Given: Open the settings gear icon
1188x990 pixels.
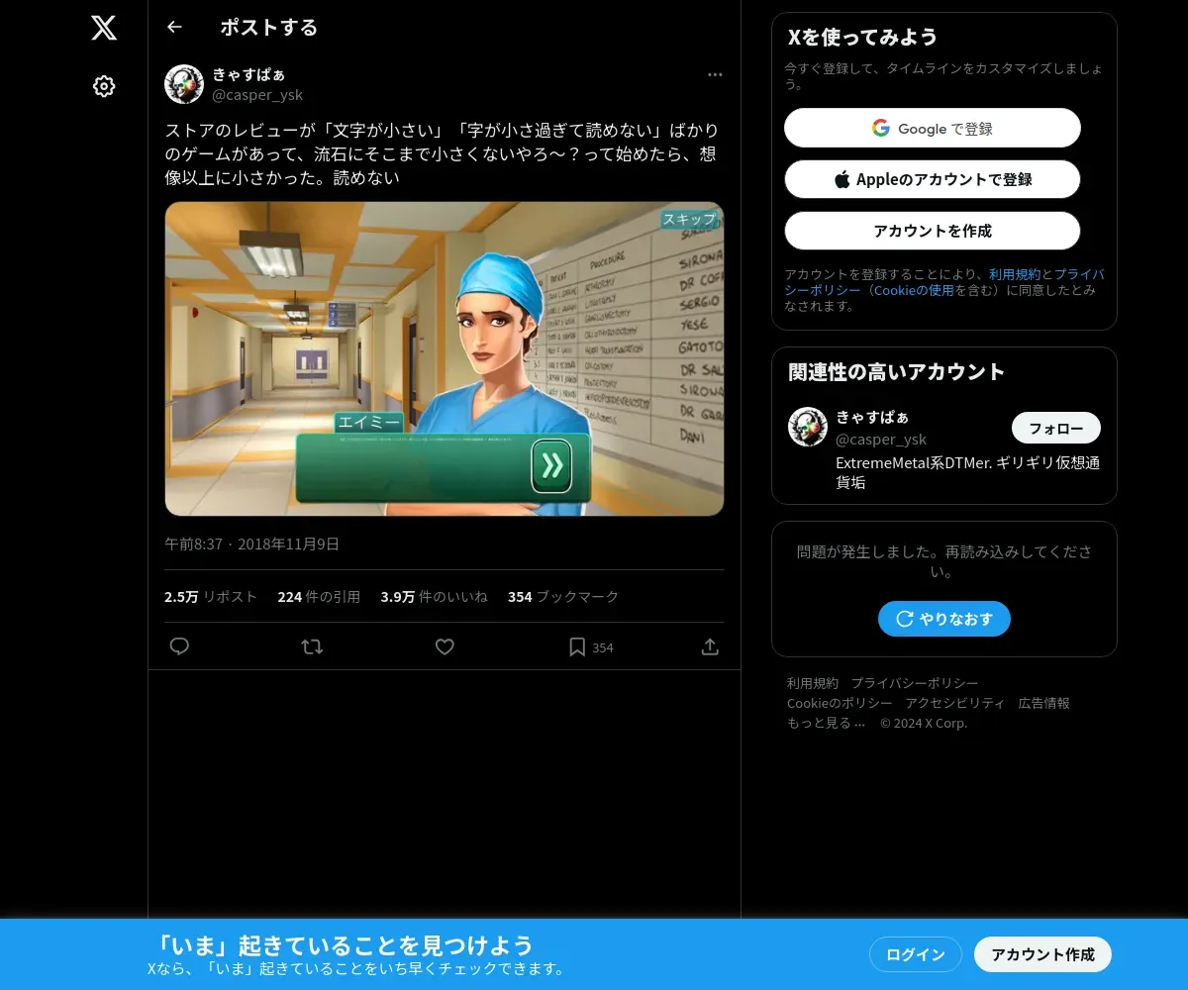Looking at the screenshot, I should [x=104, y=86].
